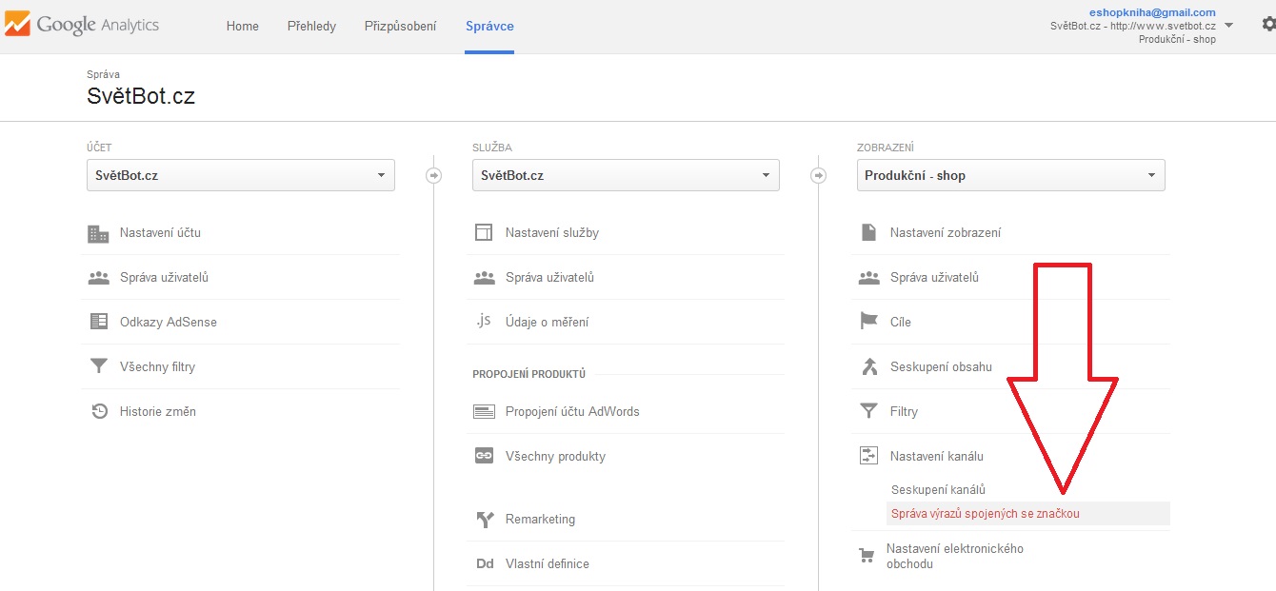Open Historie změn link
The height and width of the screenshot is (591, 1276).
click(158, 411)
